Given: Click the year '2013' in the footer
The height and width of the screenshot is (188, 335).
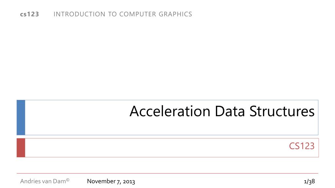Looking at the screenshot, I should pos(129,181).
